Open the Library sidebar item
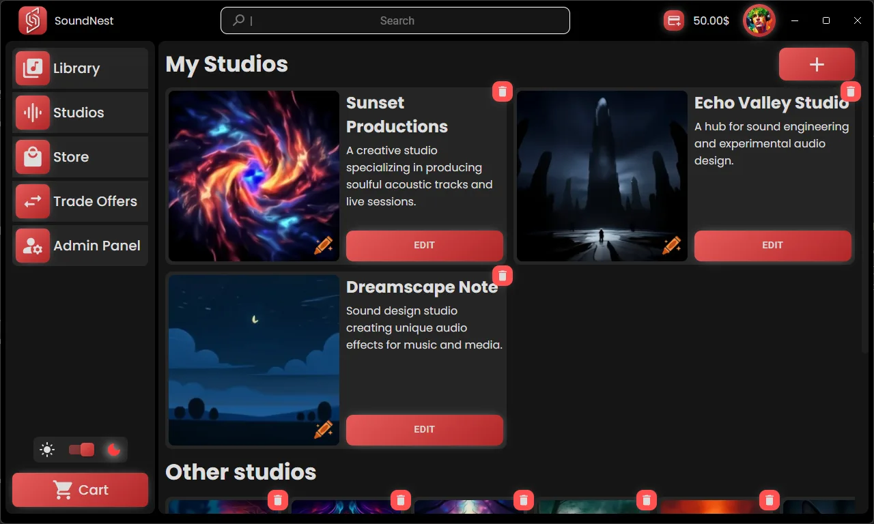Screen dimensions: 874x524 (x=81, y=68)
